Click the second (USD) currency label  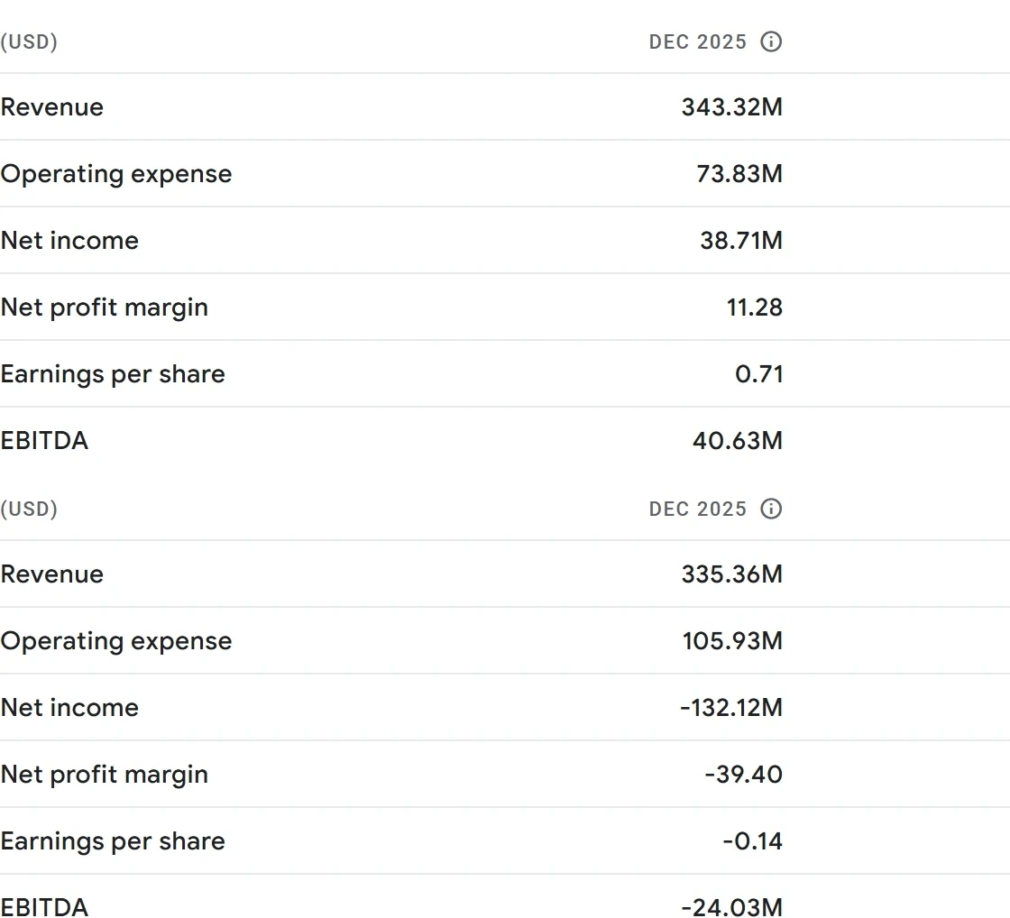[x=30, y=509]
